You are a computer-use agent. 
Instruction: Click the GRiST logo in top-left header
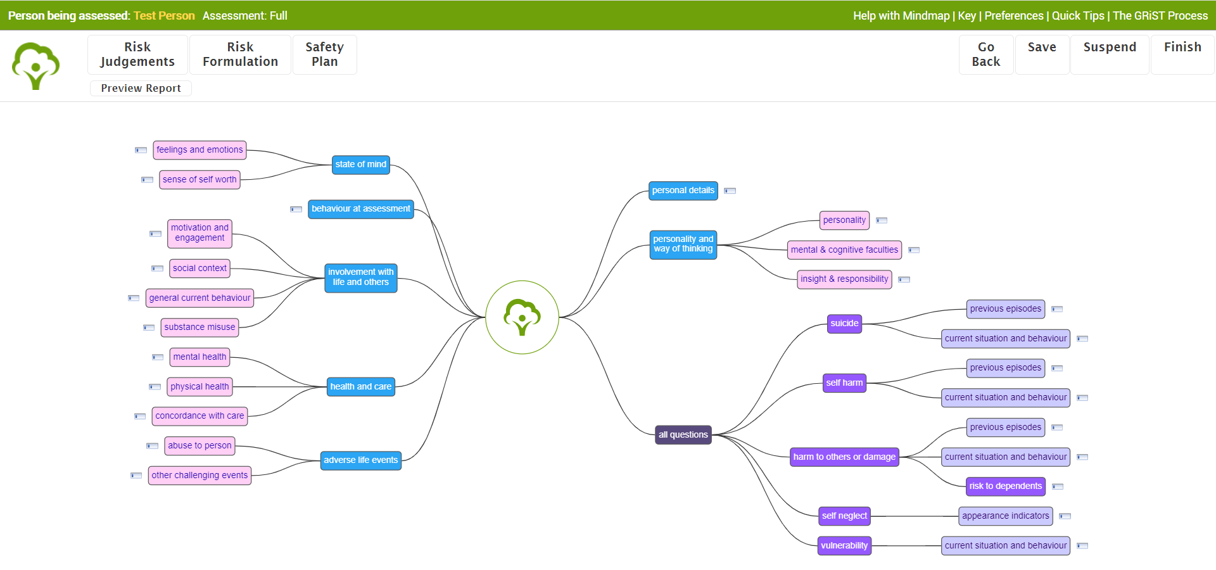[x=36, y=66]
